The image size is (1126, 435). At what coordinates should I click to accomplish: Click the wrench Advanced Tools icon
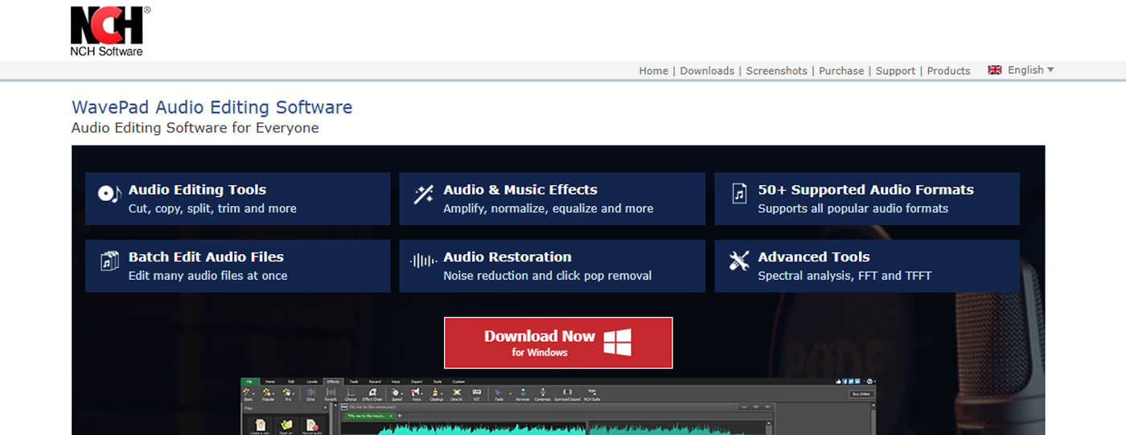pyautogui.click(x=739, y=261)
